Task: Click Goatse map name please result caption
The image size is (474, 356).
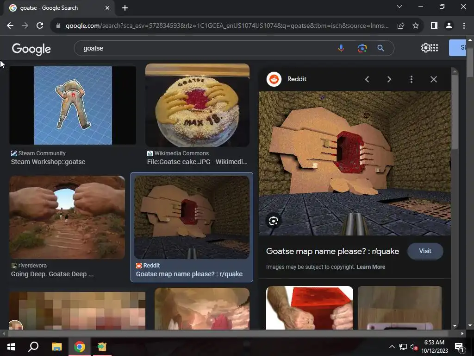Action: click(x=189, y=274)
